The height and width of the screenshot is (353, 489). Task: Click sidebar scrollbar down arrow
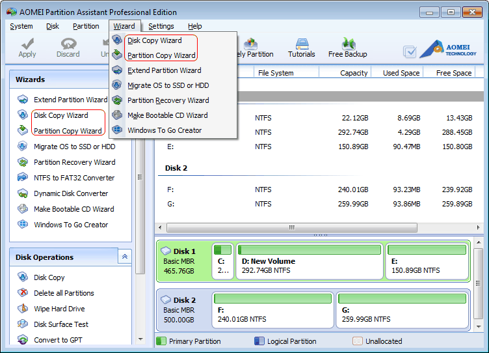pyautogui.click(x=140, y=339)
